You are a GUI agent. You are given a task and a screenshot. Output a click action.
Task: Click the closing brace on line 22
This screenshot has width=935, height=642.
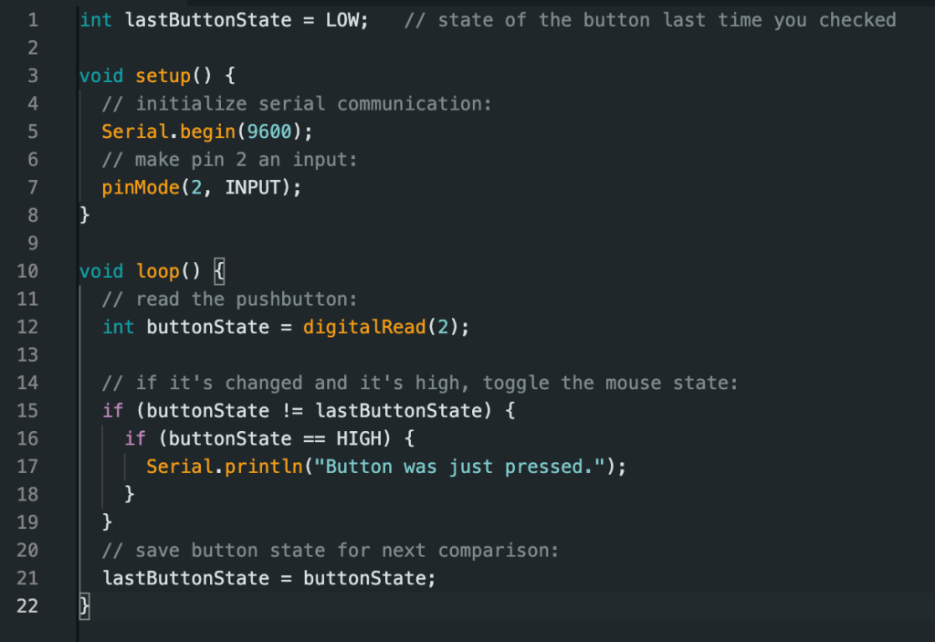coord(85,605)
